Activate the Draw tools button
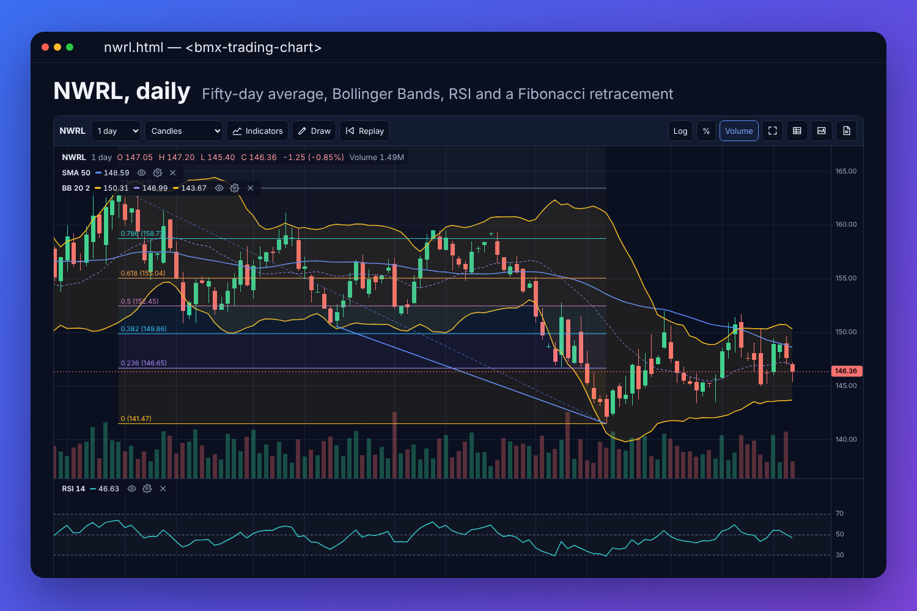The width and height of the screenshot is (917, 611). click(x=314, y=131)
